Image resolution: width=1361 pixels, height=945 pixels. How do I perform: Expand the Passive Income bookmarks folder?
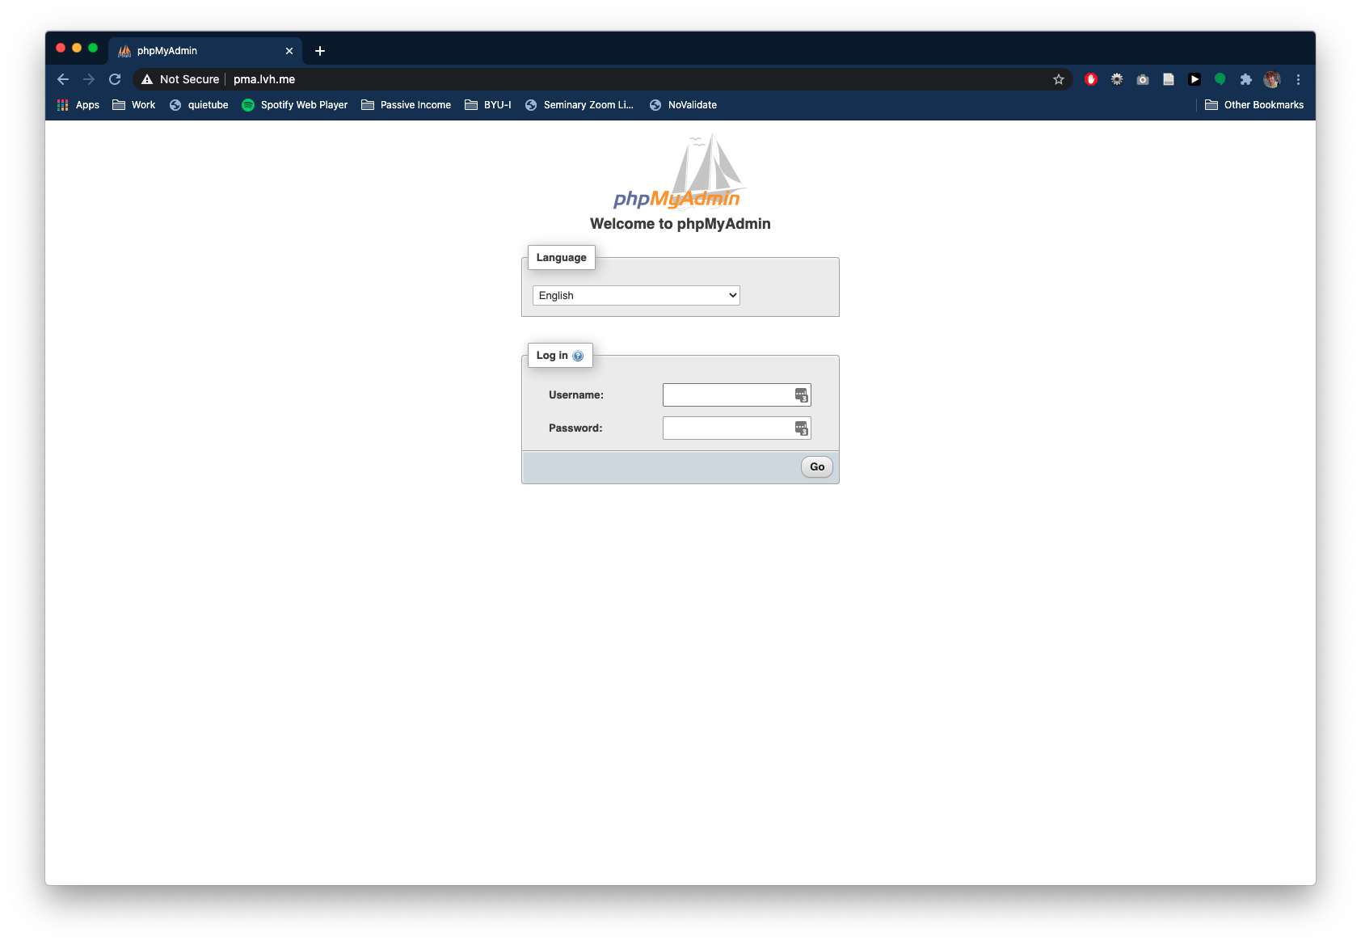407,105
